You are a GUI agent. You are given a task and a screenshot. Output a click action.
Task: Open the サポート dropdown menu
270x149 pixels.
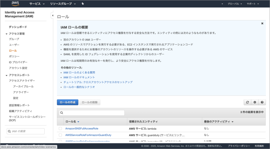252,4
